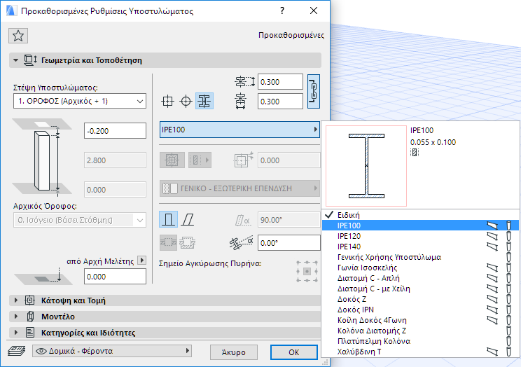Click column-use icon on IPE140 row
The image size is (521, 367).
(x=508, y=247)
